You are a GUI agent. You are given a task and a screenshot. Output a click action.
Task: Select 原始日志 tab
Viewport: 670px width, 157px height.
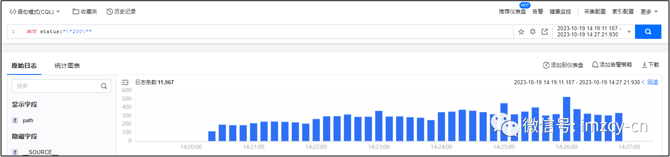click(x=24, y=66)
